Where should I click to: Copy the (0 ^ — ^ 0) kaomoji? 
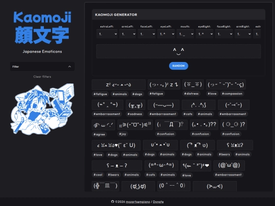pyautogui.click(x=174, y=186)
